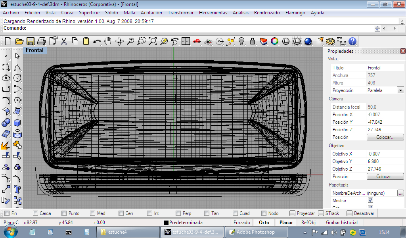Toggle the Cen object snap checkbox

tap(121, 213)
